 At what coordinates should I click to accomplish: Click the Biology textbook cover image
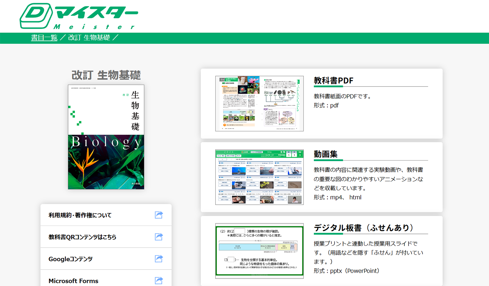coord(106,137)
